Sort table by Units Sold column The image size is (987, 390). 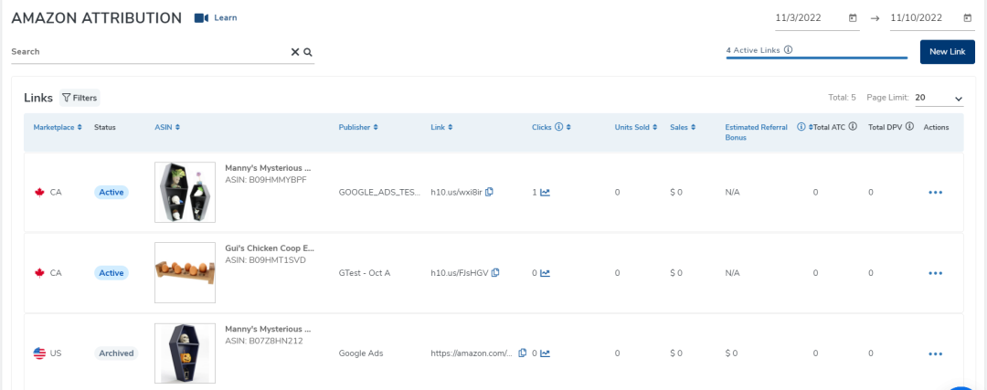[x=636, y=127]
